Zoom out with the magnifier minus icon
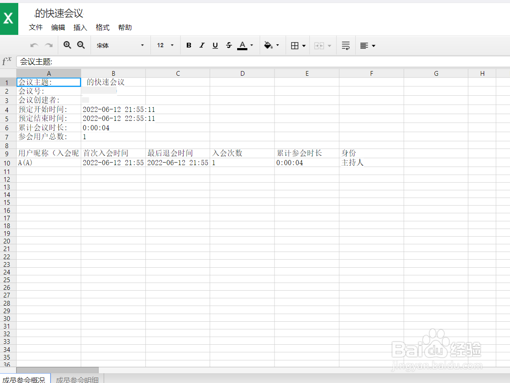Image resolution: width=510 pixels, height=383 pixels. (81, 45)
